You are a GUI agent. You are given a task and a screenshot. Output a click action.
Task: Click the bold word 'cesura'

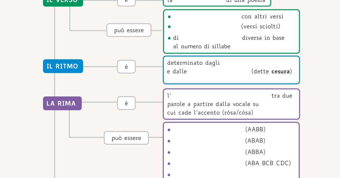coord(280,71)
